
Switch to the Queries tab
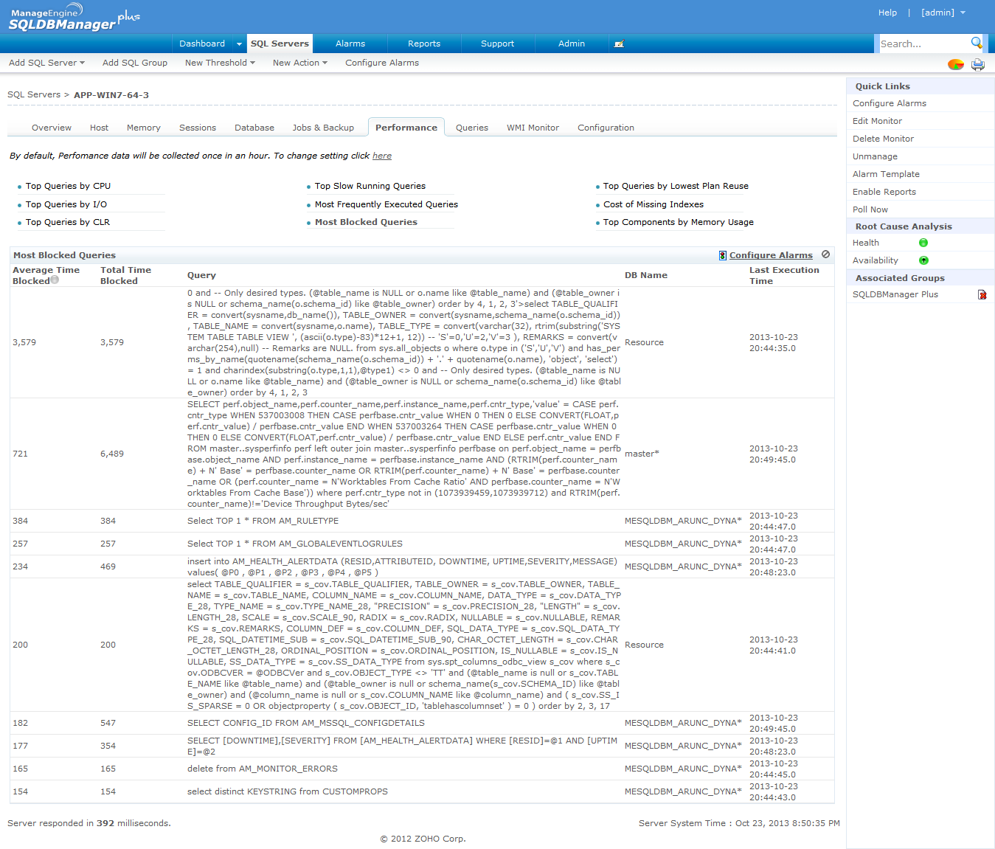(471, 128)
